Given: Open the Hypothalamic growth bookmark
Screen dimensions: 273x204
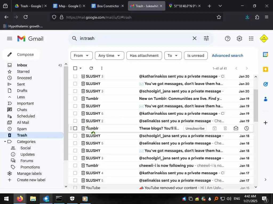Looking at the screenshot, I should [x=23, y=26].
